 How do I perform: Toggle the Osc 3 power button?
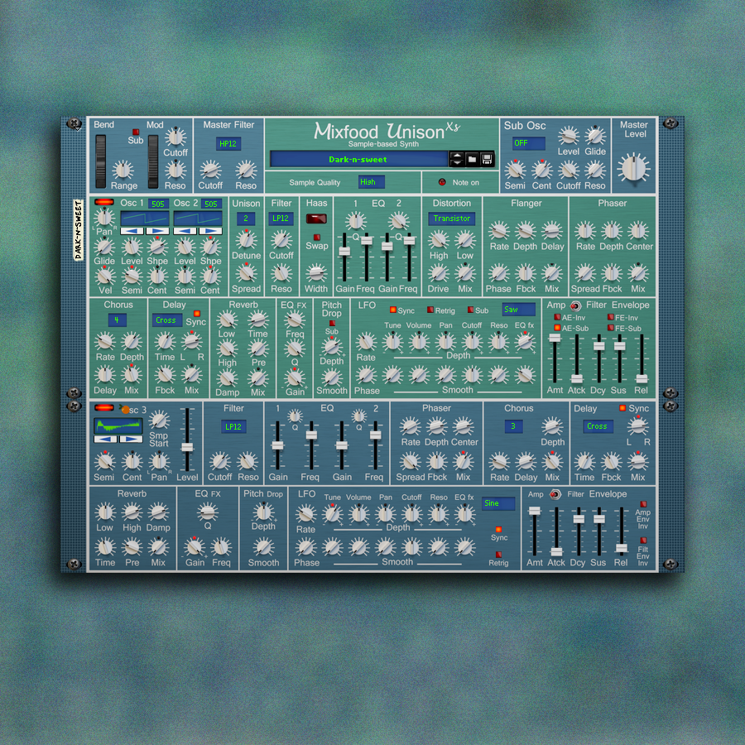[x=104, y=407]
